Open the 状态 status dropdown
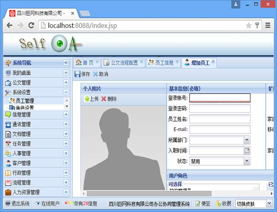 point(247,161)
